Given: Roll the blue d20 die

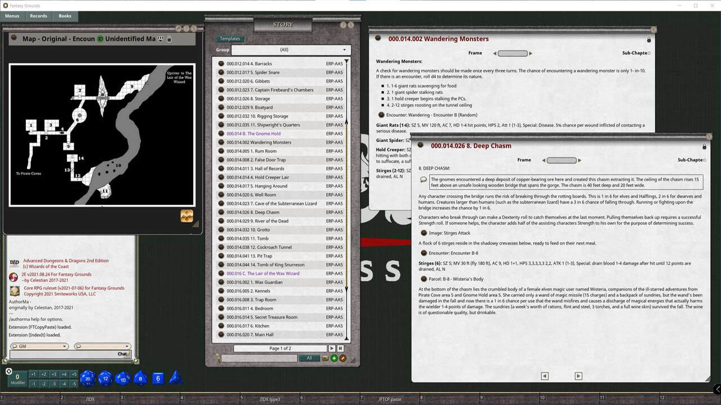Looking at the screenshot, I should (x=87, y=379).
